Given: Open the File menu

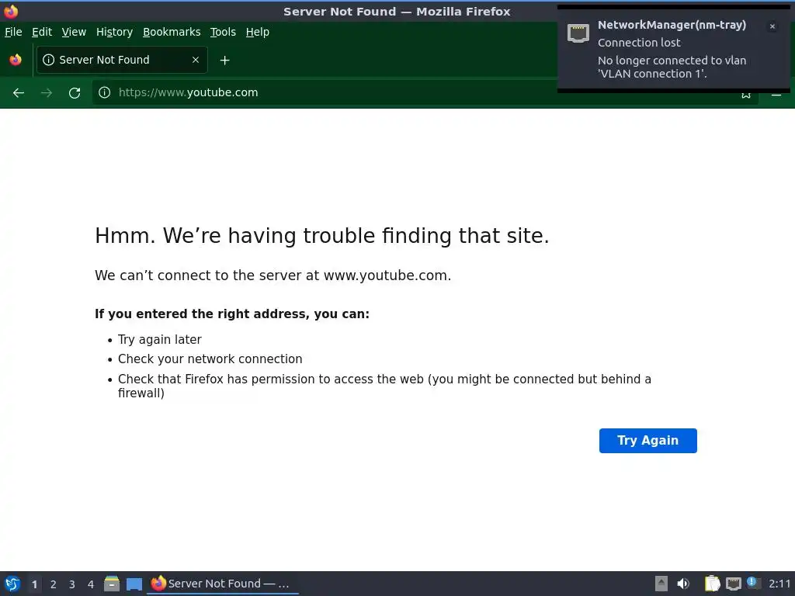Looking at the screenshot, I should [13, 32].
